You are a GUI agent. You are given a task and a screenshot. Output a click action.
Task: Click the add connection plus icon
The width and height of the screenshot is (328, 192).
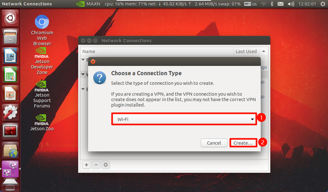tap(86, 165)
